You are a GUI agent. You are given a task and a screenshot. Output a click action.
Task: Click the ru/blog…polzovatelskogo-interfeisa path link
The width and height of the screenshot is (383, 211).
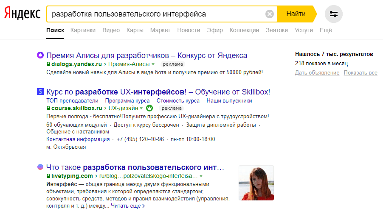[148, 176]
